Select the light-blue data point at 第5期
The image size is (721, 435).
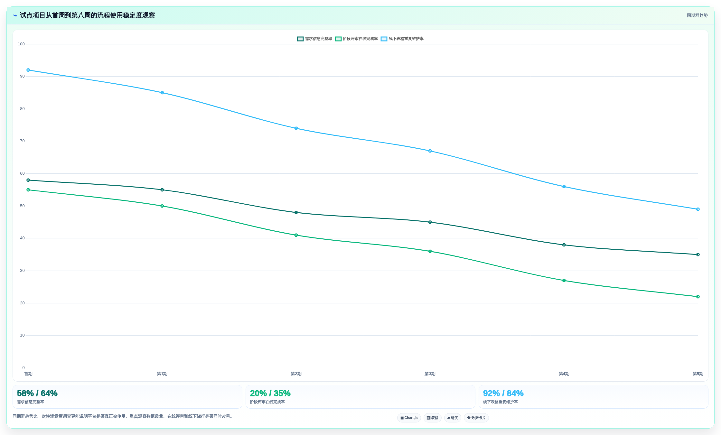tap(698, 209)
